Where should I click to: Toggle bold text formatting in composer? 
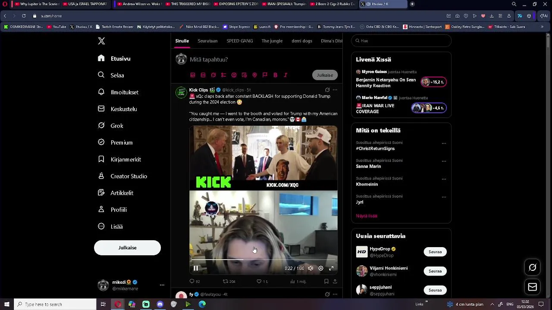click(275, 75)
